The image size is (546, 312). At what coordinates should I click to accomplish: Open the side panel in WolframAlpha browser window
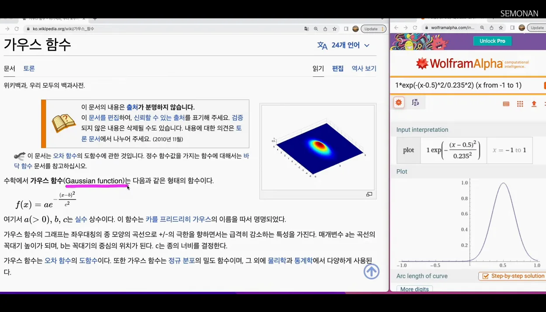point(512,27)
